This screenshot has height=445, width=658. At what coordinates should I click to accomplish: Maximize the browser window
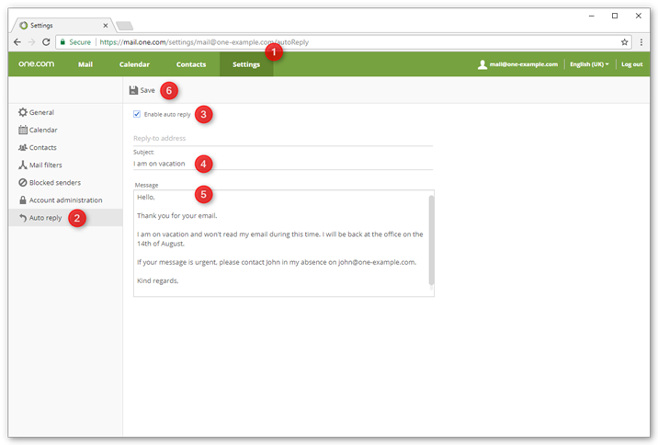click(615, 16)
